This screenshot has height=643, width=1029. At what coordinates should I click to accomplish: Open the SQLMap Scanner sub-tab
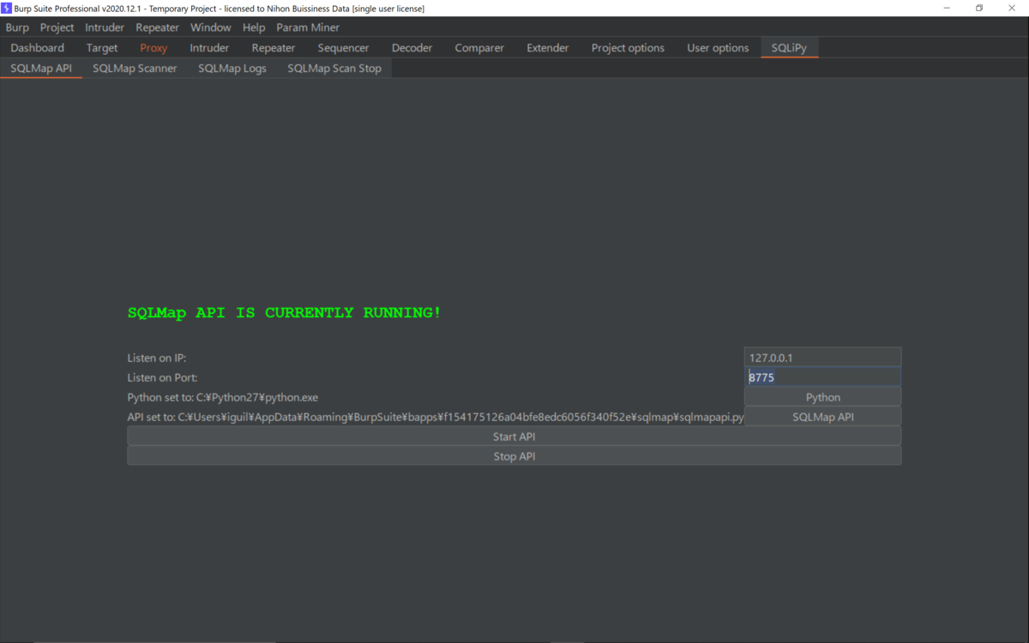point(135,69)
